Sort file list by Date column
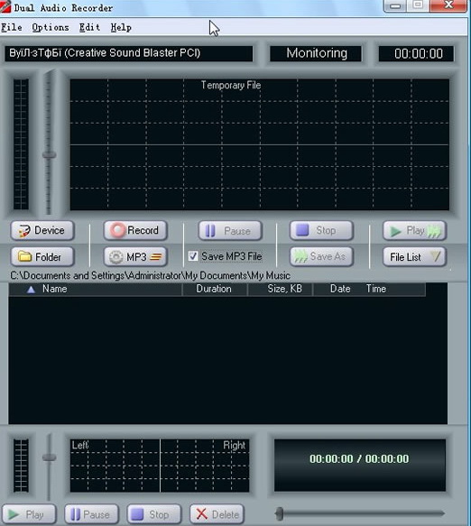The image size is (471, 526). pyautogui.click(x=340, y=290)
